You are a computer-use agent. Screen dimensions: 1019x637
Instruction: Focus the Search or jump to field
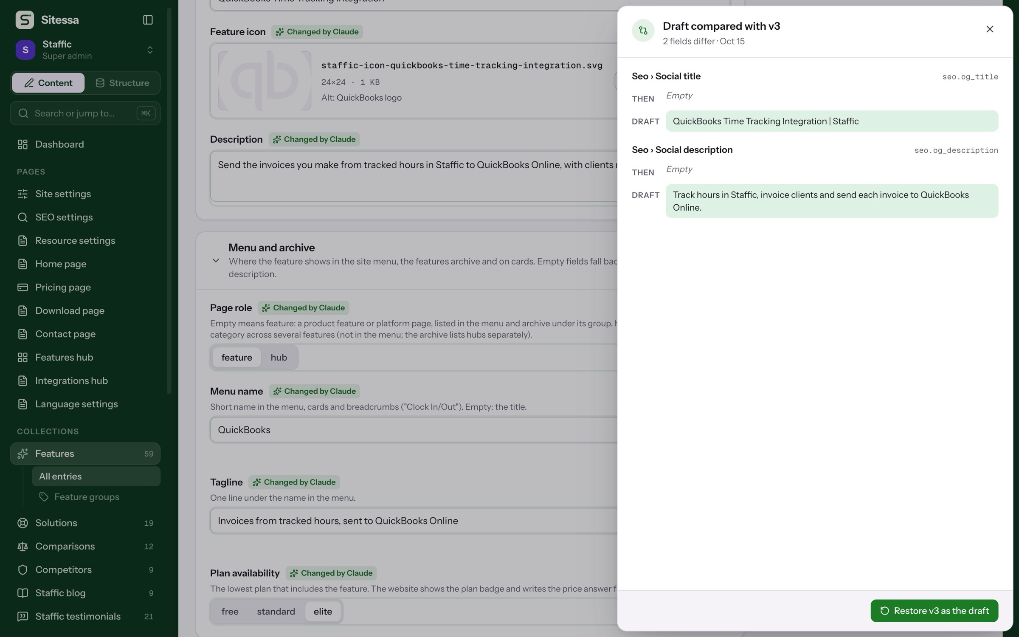tap(85, 113)
